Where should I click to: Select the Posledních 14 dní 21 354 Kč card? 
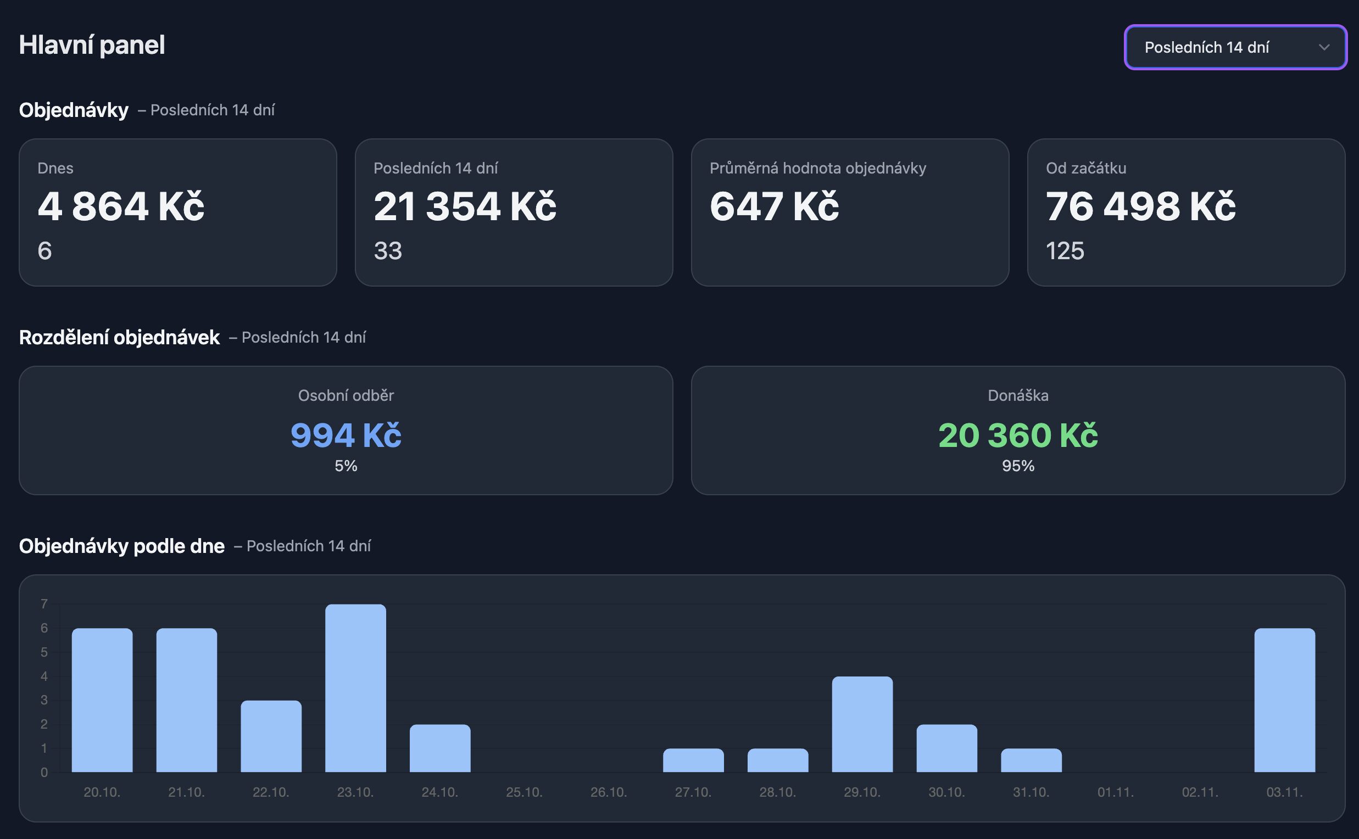pos(514,212)
